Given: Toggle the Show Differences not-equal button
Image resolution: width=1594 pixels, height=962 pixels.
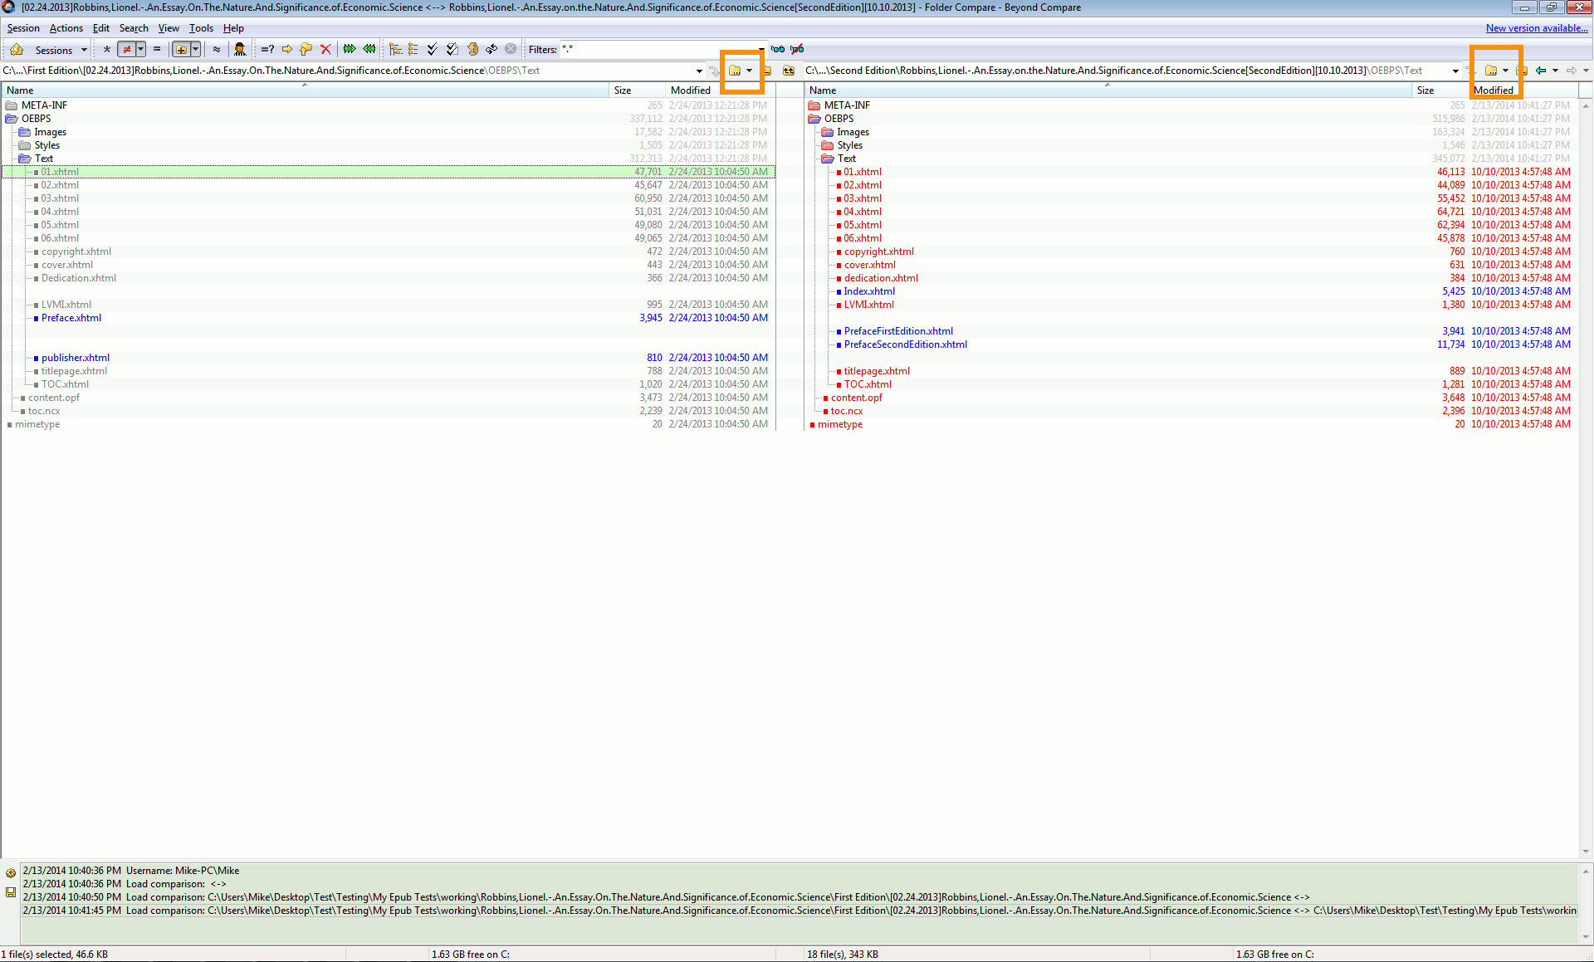Looking at the screenshot, I should 126,50.
